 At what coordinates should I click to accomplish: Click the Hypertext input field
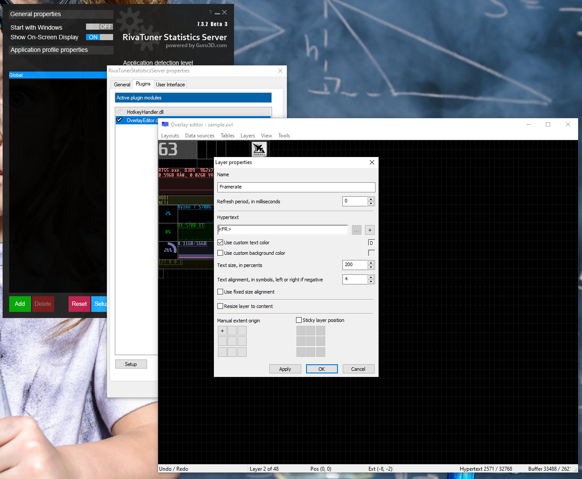(283, 229)
